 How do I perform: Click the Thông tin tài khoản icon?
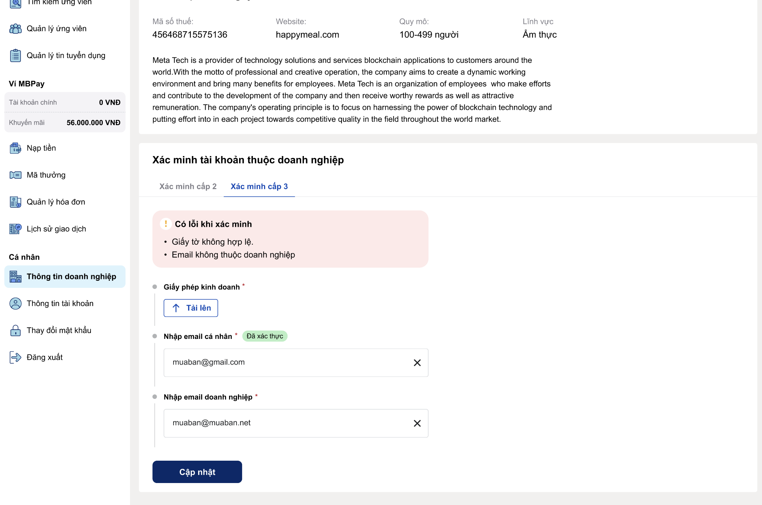[x=16, y=303]
